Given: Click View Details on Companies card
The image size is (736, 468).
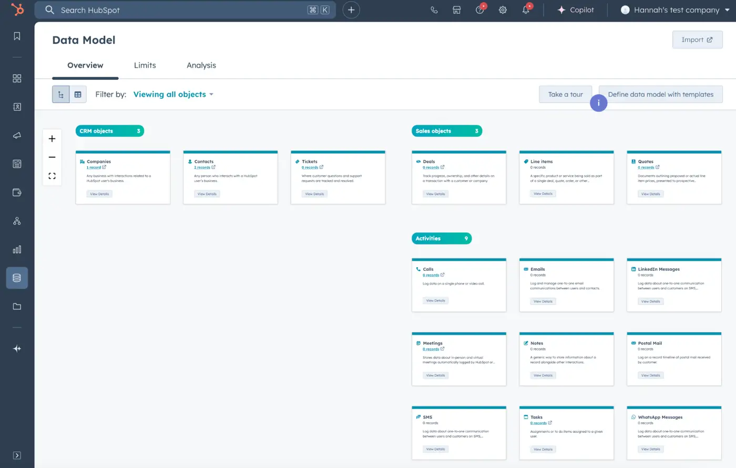Looking at the screenshot, I should [x=99, y=194].
